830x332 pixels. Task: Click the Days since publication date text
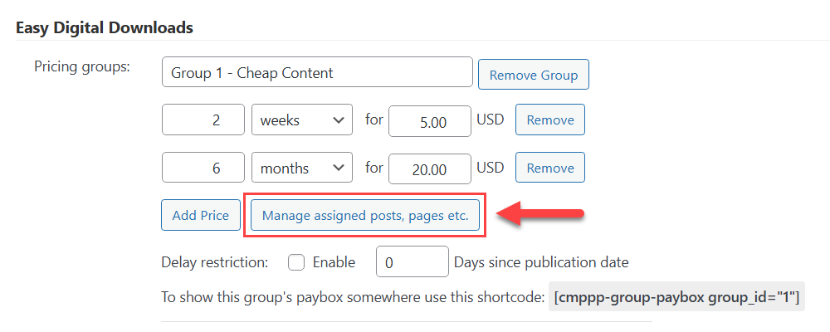click(x=541, y=262)
